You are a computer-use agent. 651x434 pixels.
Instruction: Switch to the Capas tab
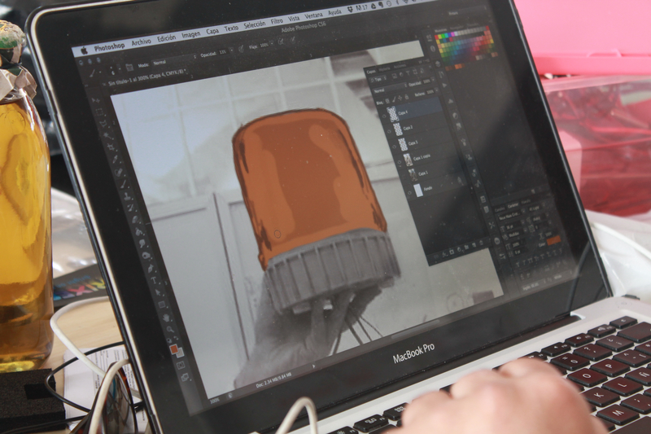(371, 72)
